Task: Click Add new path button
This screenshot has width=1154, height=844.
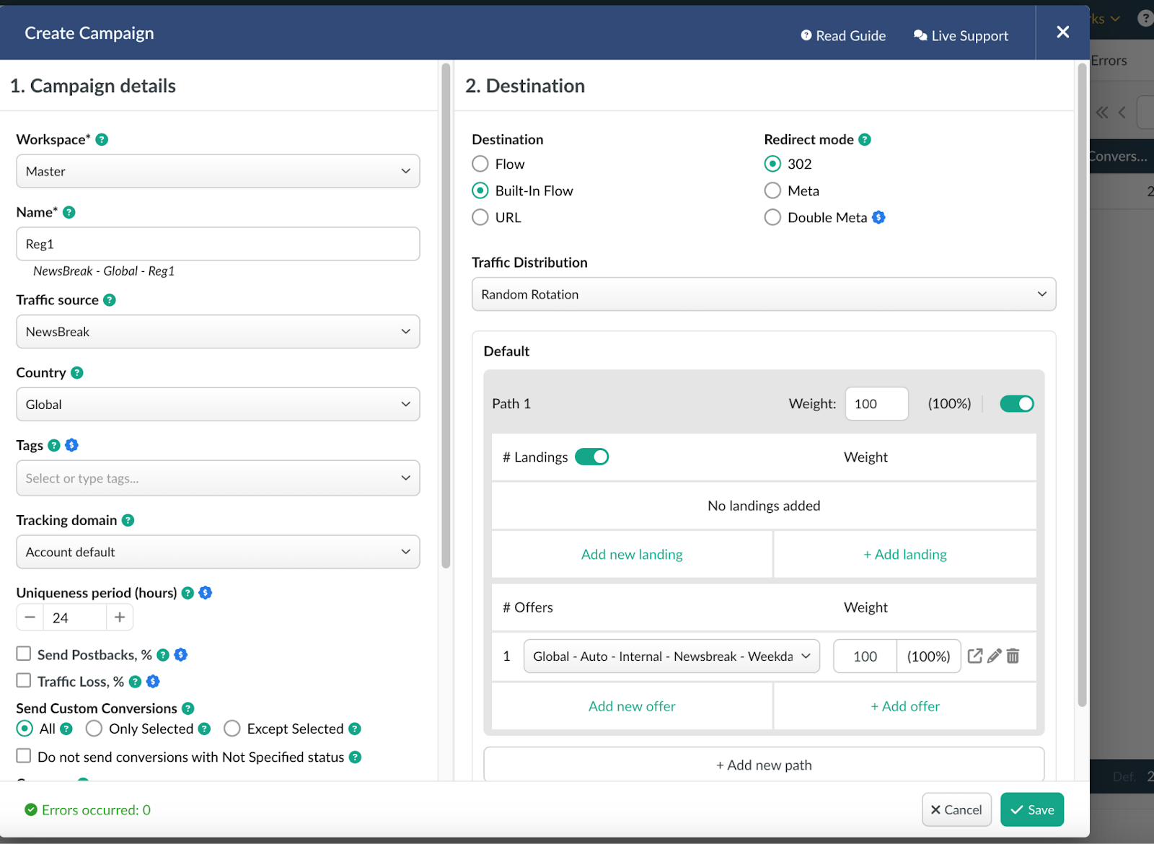Action: tap(763, 765)
